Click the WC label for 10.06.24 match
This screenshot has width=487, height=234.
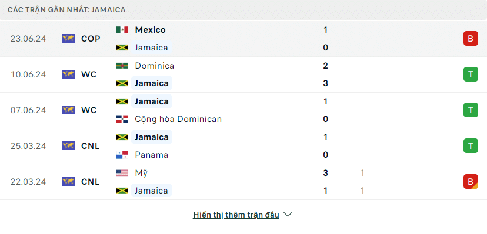[x=89, y=74]
